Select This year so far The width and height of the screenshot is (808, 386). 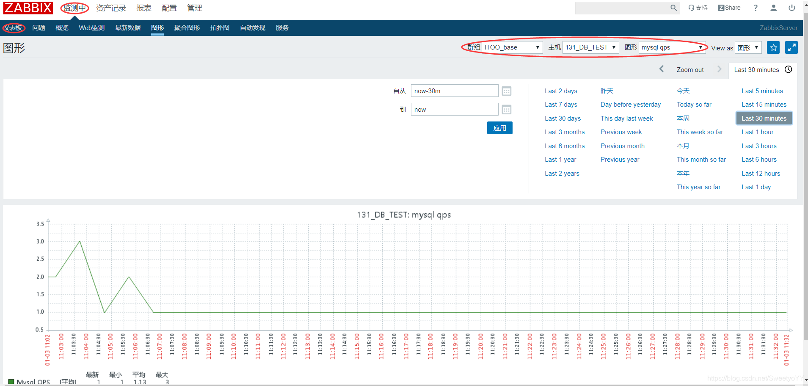tap(698, 187)
